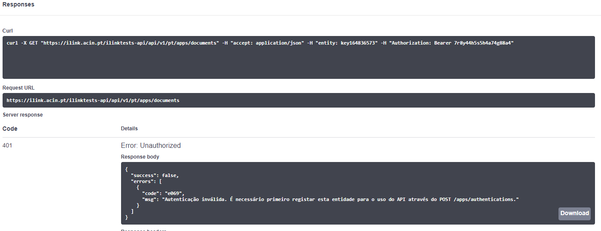Click the Responses section heading
Viewport: 601px width, 231px height.
point(18,5)
